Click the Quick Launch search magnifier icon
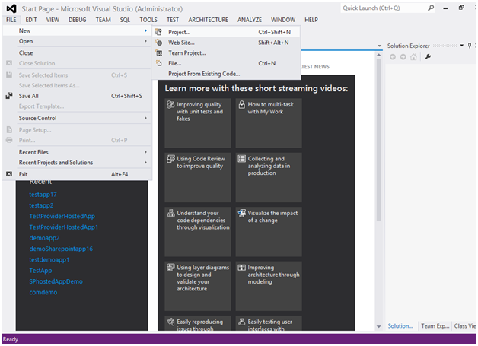This screenshot has height=346, width=478. tap(431, 8)
